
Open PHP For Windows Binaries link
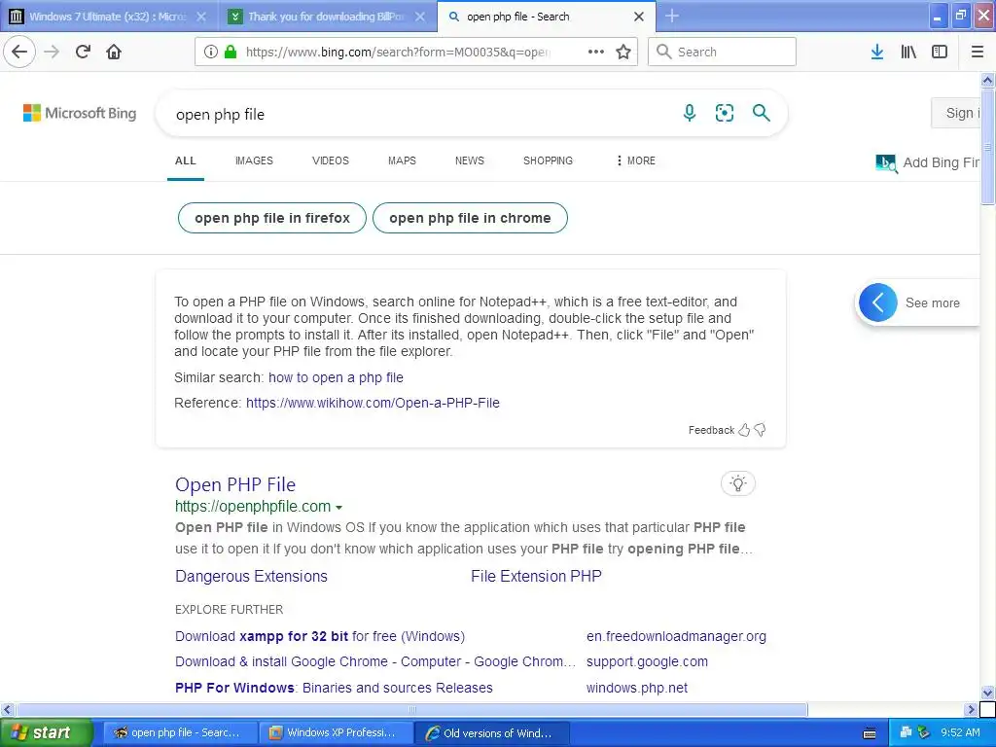point(335,688)
